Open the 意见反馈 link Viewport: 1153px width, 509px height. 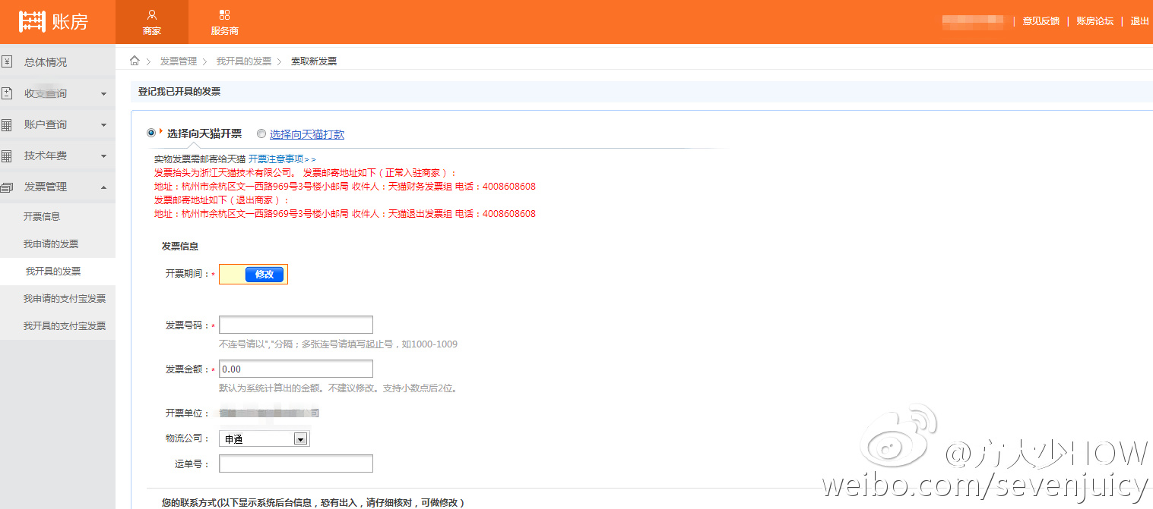(1041, 21)
